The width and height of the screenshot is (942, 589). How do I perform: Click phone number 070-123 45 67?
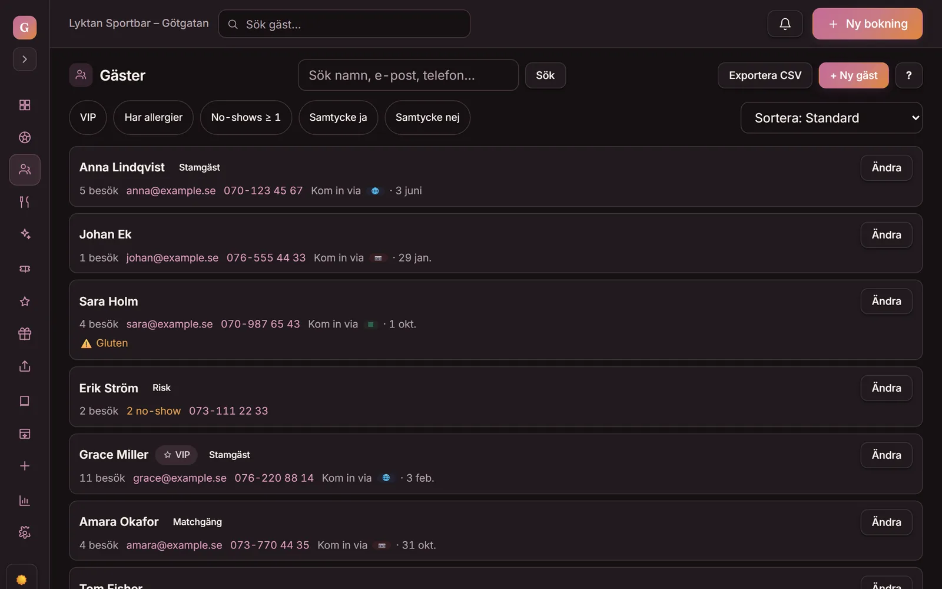[263, 191]
